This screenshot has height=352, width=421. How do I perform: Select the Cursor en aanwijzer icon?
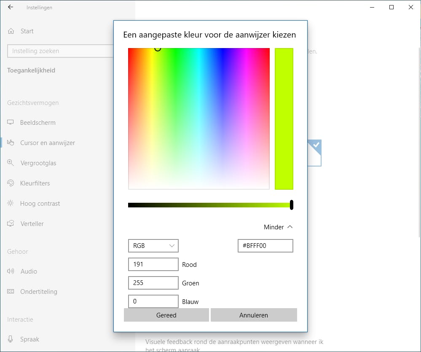11,142
